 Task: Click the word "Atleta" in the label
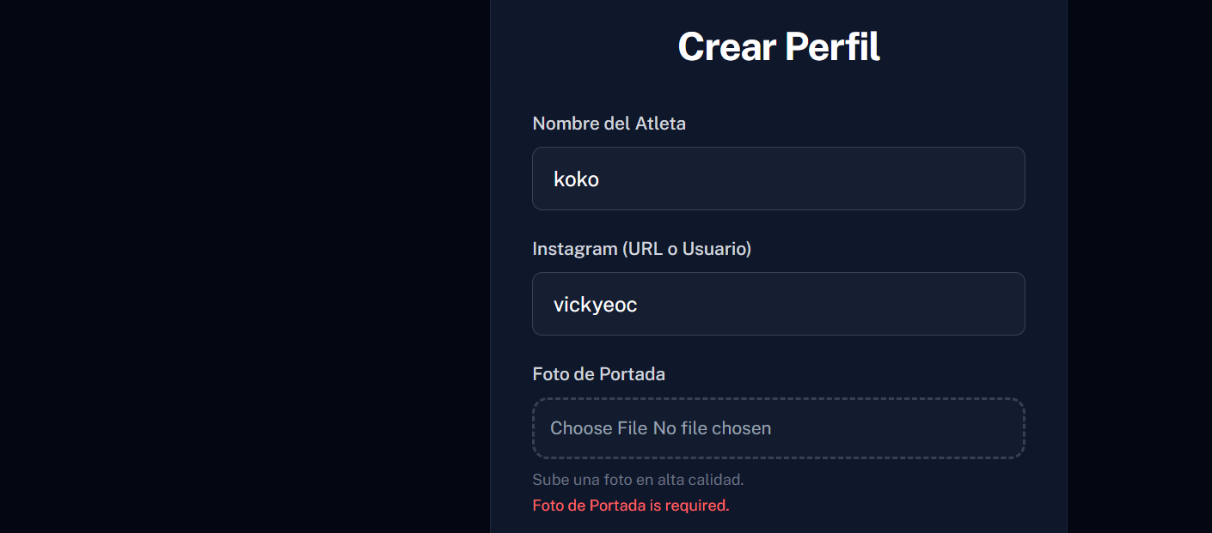tap(660, 124)
